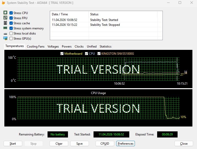Click the AIDA64 flame title bar icon

point(3,3)
